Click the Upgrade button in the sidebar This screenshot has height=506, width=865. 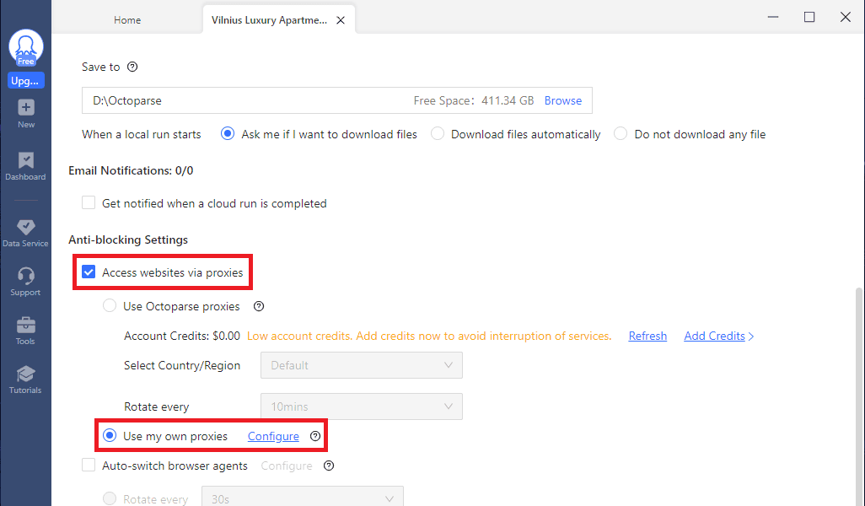25,81
